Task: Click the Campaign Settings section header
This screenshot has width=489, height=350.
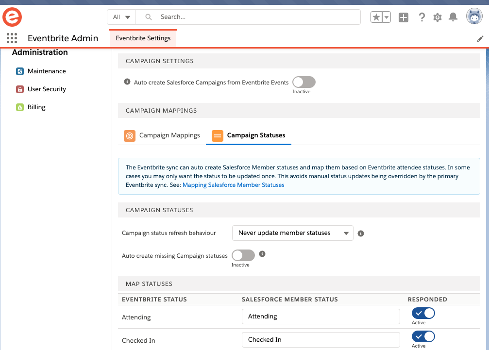Action: point(299,61)
